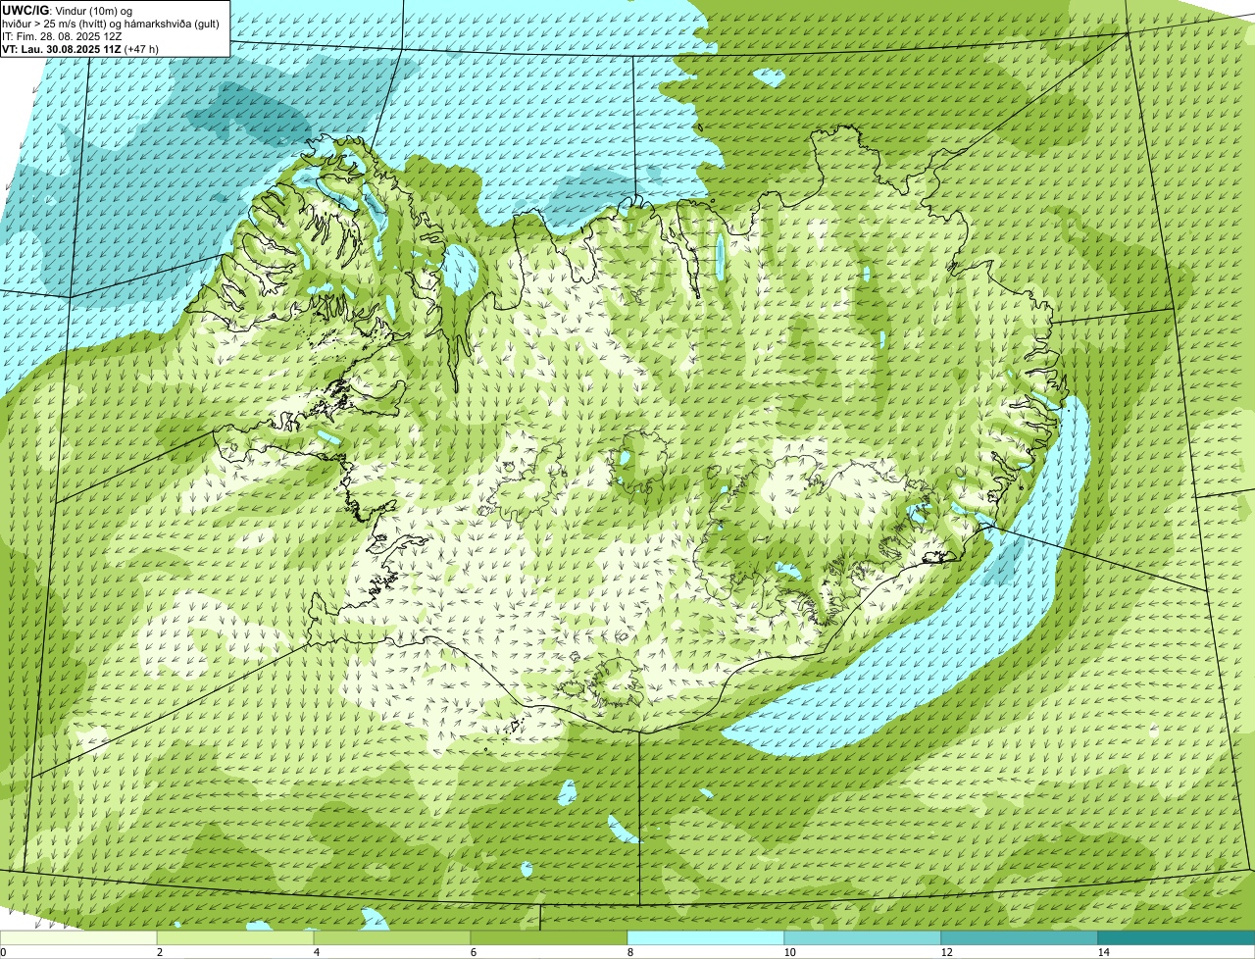Click the title line "UWC/IG: Vindur (10m) og"

click(67, 10)
